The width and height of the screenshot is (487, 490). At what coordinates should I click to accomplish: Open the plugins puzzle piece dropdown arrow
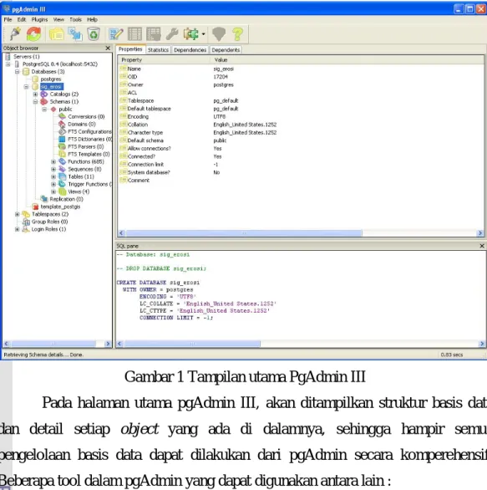point(204,34)
